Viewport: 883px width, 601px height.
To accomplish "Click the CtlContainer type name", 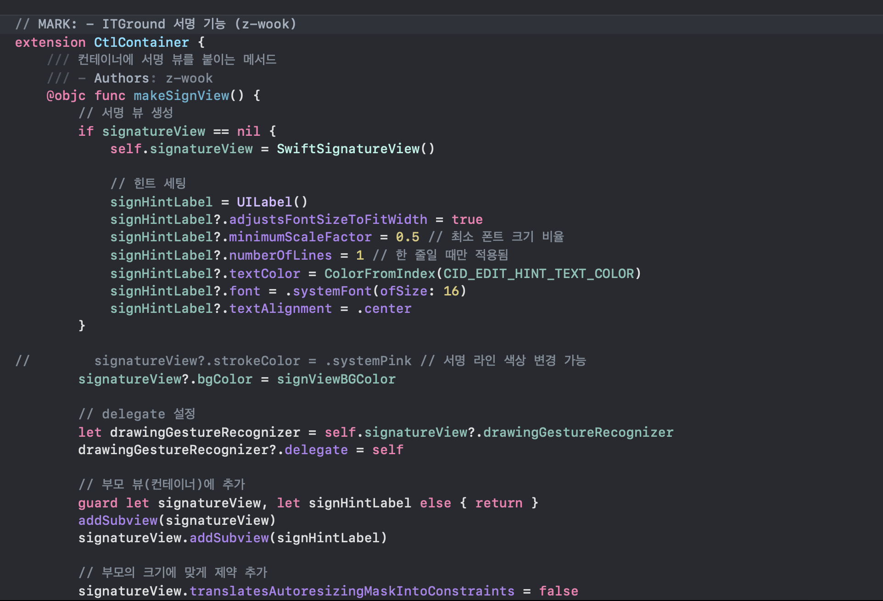I will [141, 42].
